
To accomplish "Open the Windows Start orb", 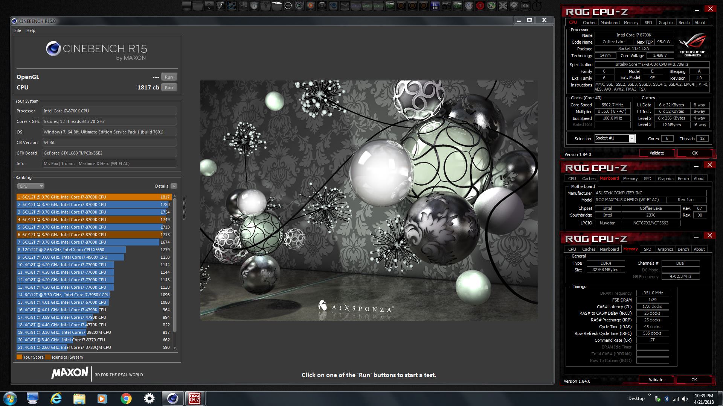I will [x=10, y=398].
